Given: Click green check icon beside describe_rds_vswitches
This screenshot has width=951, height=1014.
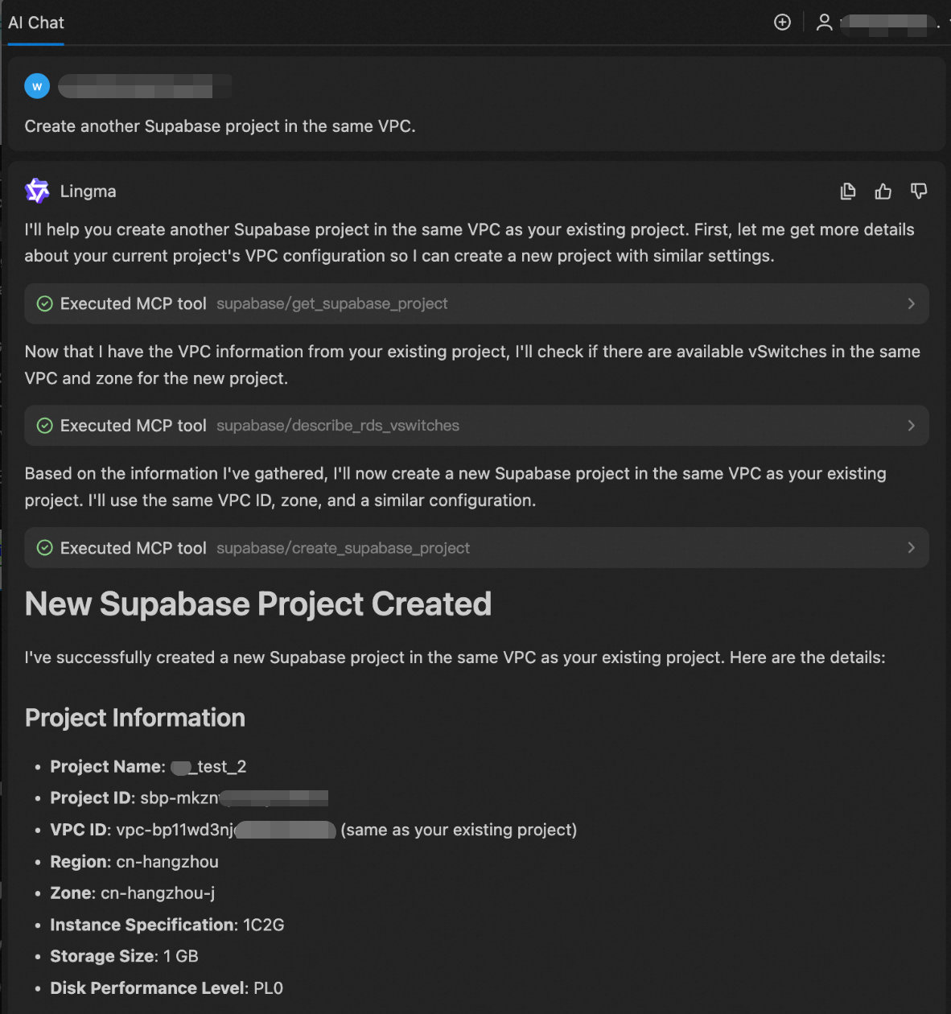Looking at the screenshot, I should [x=45, y=426].
